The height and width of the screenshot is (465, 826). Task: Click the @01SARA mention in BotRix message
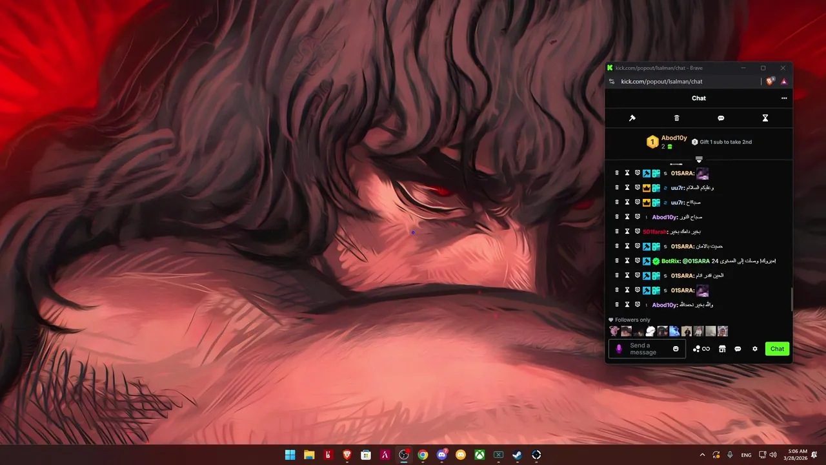pos(696,261)
